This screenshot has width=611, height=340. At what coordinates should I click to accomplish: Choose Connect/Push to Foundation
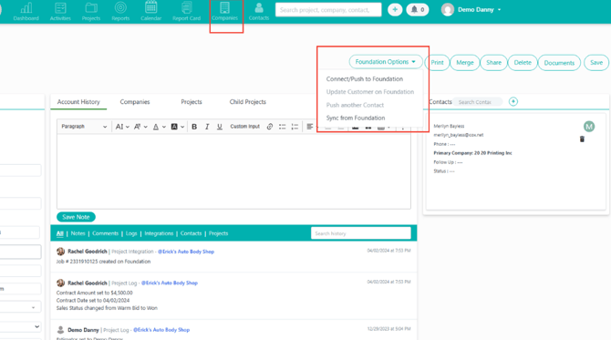pos(365,79)
